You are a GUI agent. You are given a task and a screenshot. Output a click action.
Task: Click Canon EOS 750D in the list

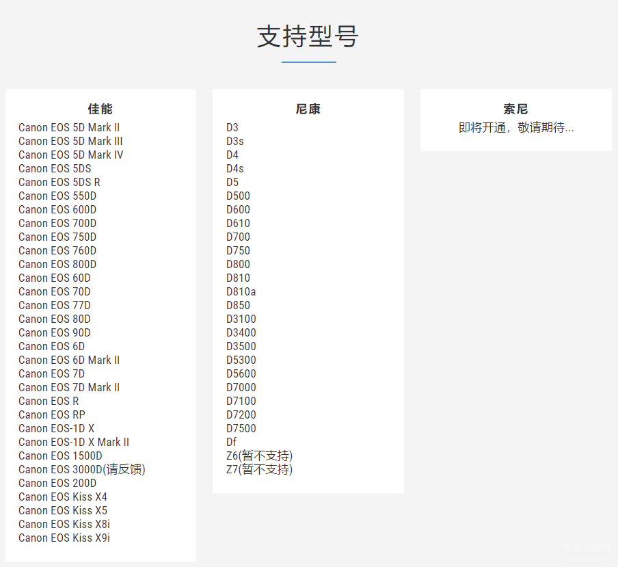57,237
